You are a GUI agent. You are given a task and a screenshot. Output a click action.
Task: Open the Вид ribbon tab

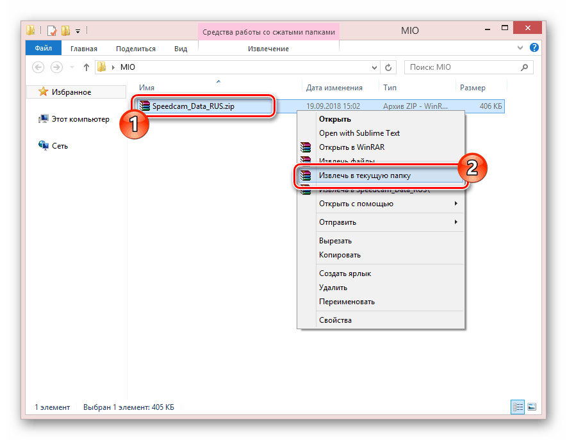click(x=181, y=49)
